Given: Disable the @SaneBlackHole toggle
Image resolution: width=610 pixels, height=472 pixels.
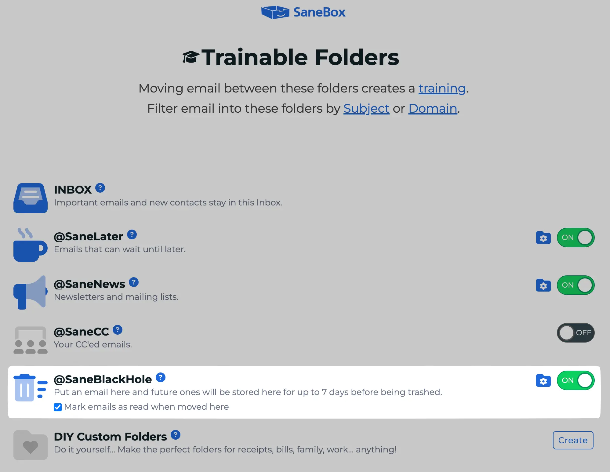Looking at the screenshot, I should pos(576,380).
